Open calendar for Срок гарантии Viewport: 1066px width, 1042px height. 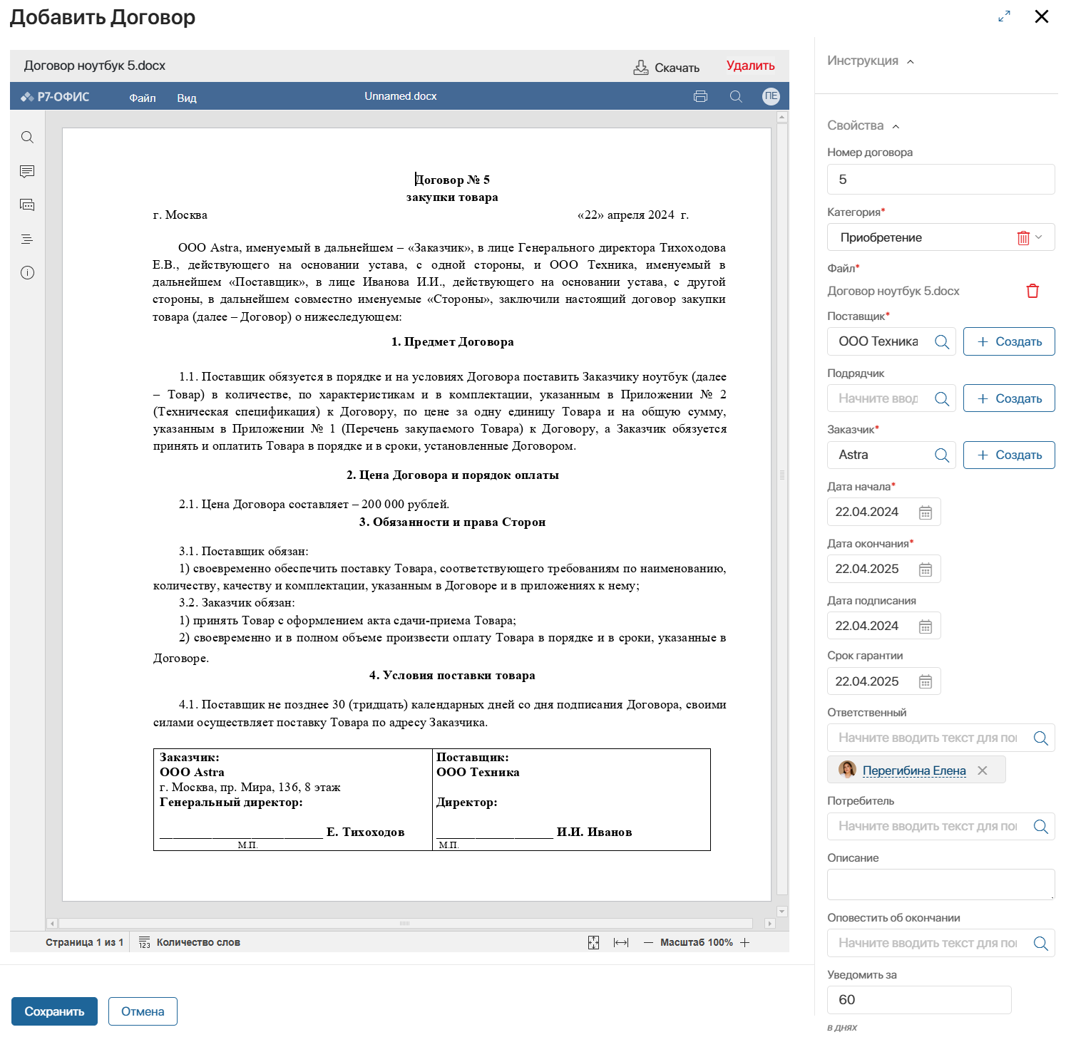[926, 682]
